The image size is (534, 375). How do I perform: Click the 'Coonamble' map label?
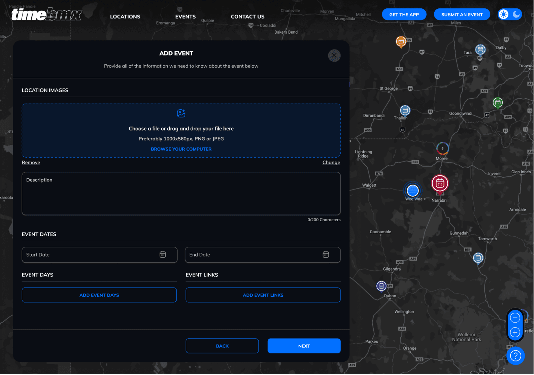[x=380, y=232]
